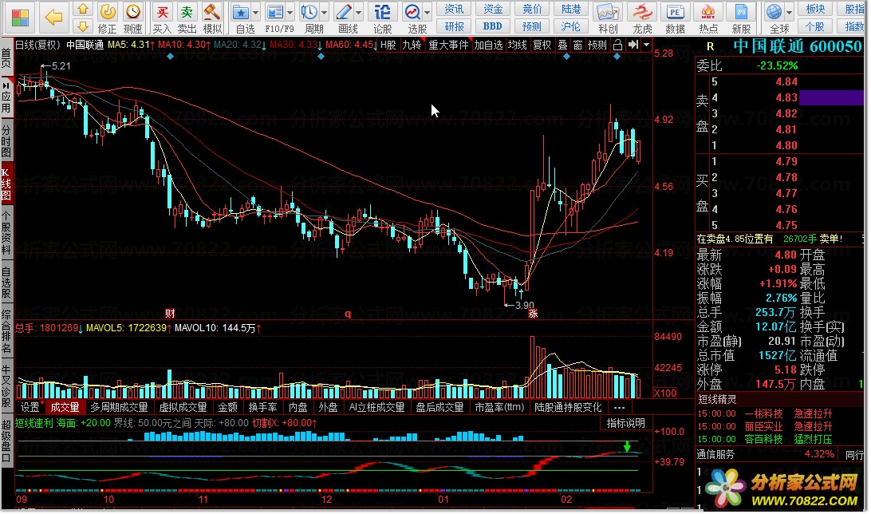Toggle the lock icon on the chart bar

(617, 45)
